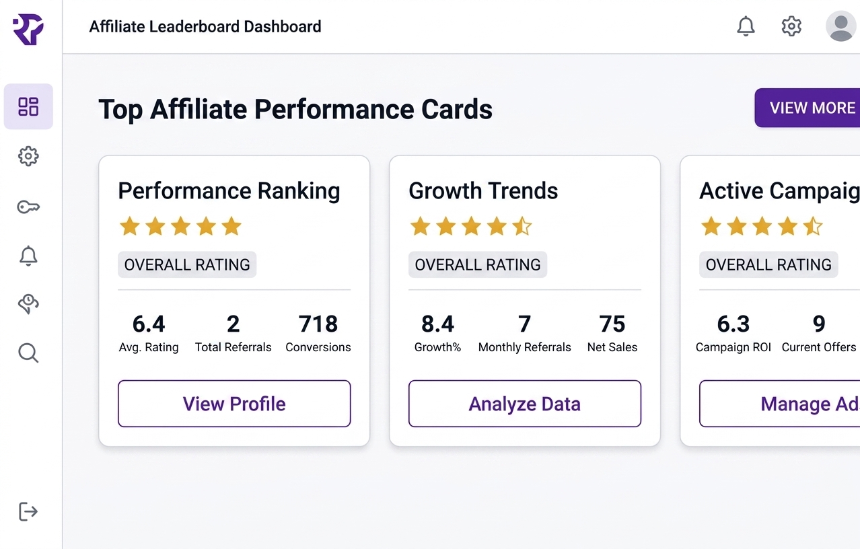
Task: Click View Profile on Performance Ranking card
Action: click(234, 404)
